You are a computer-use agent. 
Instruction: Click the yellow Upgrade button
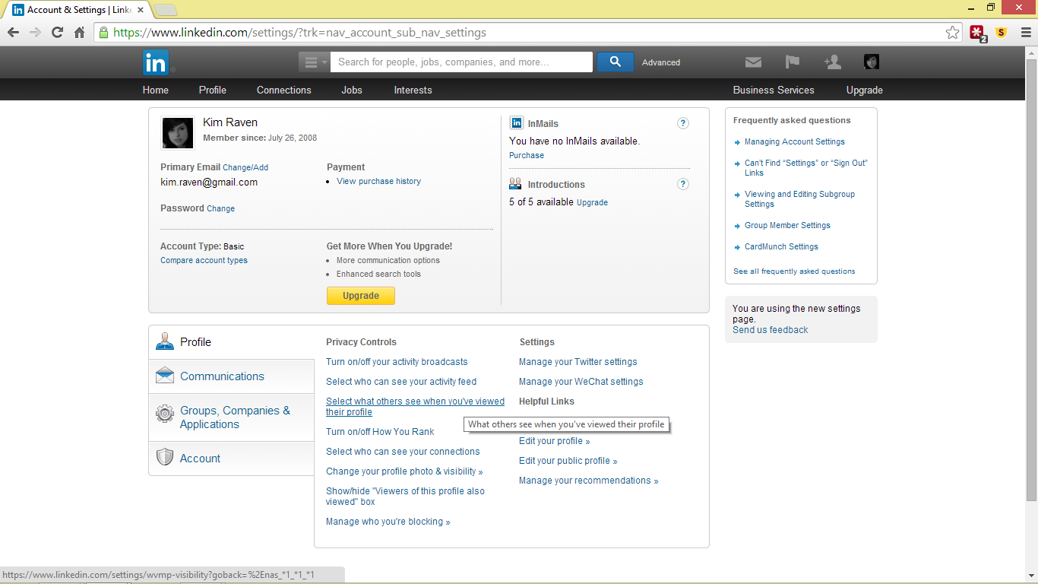coord(361,296)
